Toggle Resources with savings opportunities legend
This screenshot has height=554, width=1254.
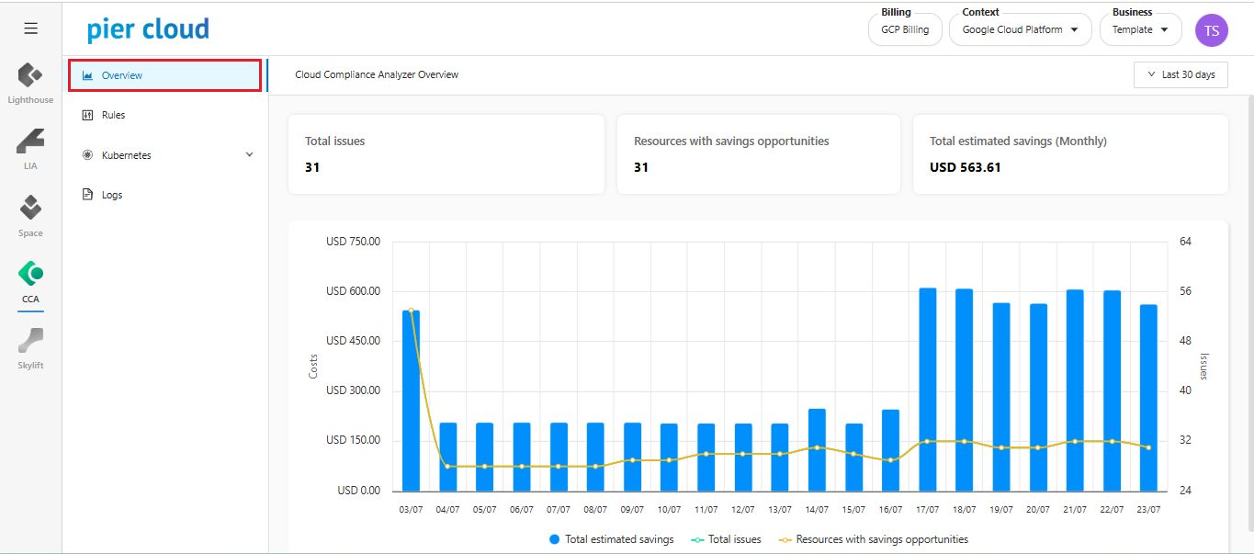873,539
